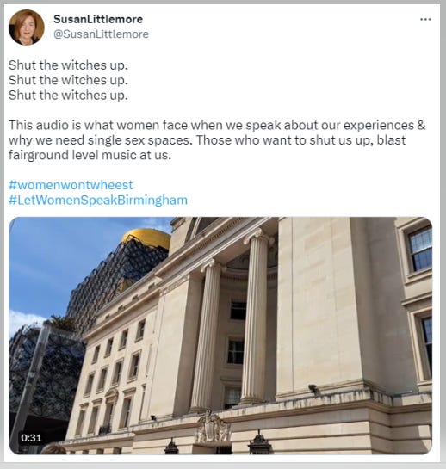Click the third "Shut the witches up." line
Screen dimensions: 446x469
[x=68, y=96]
